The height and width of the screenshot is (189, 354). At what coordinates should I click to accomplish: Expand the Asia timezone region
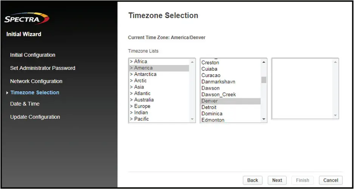pos(139,87)
